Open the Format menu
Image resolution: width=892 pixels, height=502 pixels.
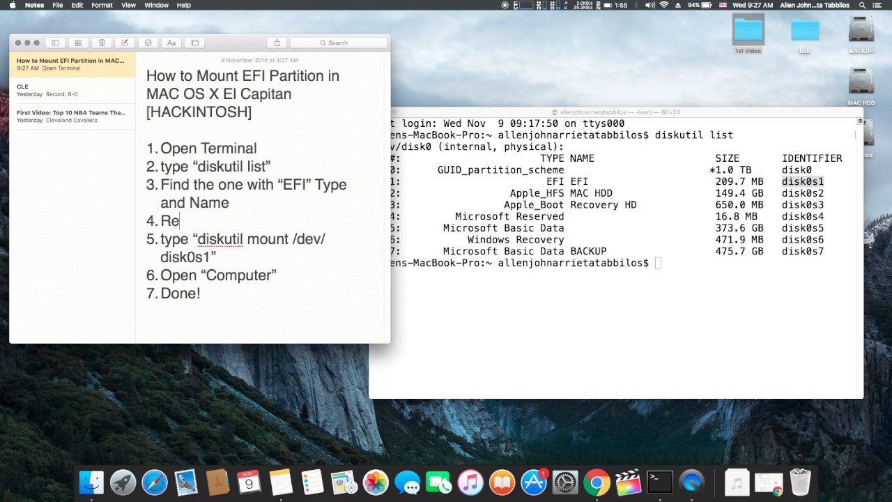pyautogui.click(x=102, y=5)
